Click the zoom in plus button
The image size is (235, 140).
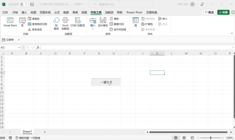click(x=223, y=138)
